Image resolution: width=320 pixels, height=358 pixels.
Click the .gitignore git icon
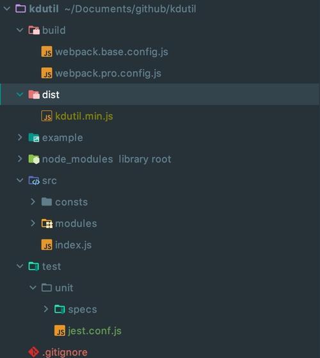[x=33, y=352]
